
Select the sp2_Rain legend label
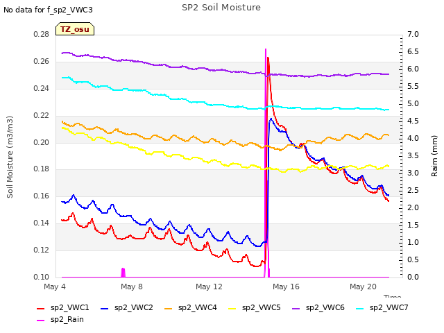[67, 320]
